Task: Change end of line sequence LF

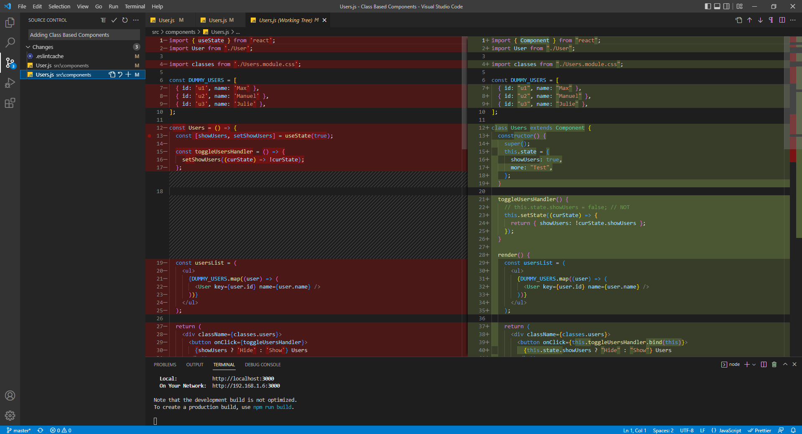Action: click(703, 430)
